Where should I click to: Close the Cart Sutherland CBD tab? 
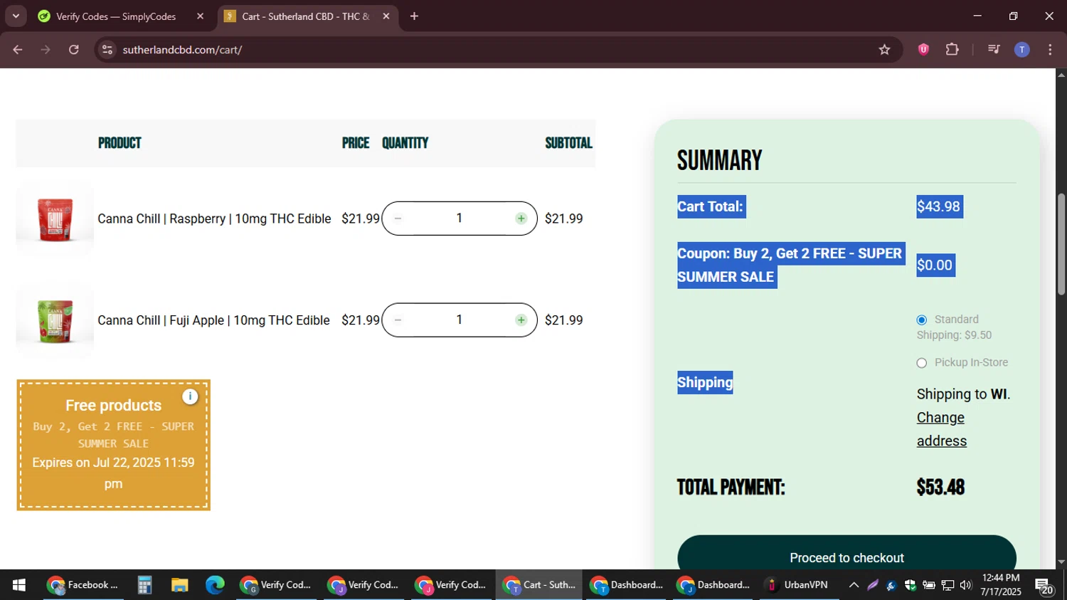[x=386, y=16]
